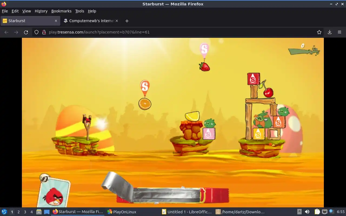Open a new tab
Viewport: 346px width, 216px height.
pos(127,21)
